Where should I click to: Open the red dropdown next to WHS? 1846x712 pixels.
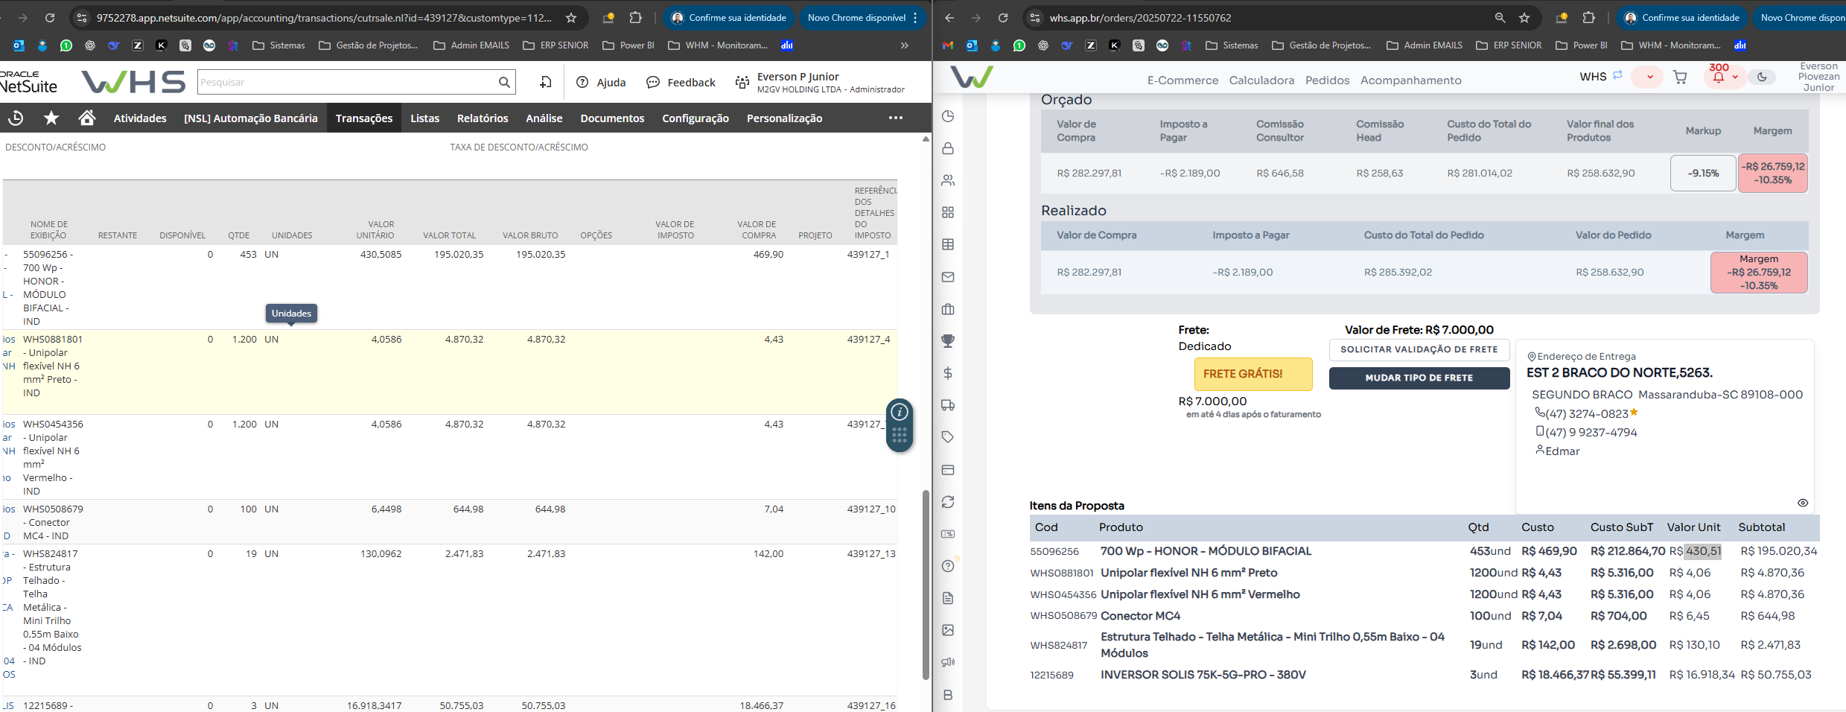[x=1649, y=77]
